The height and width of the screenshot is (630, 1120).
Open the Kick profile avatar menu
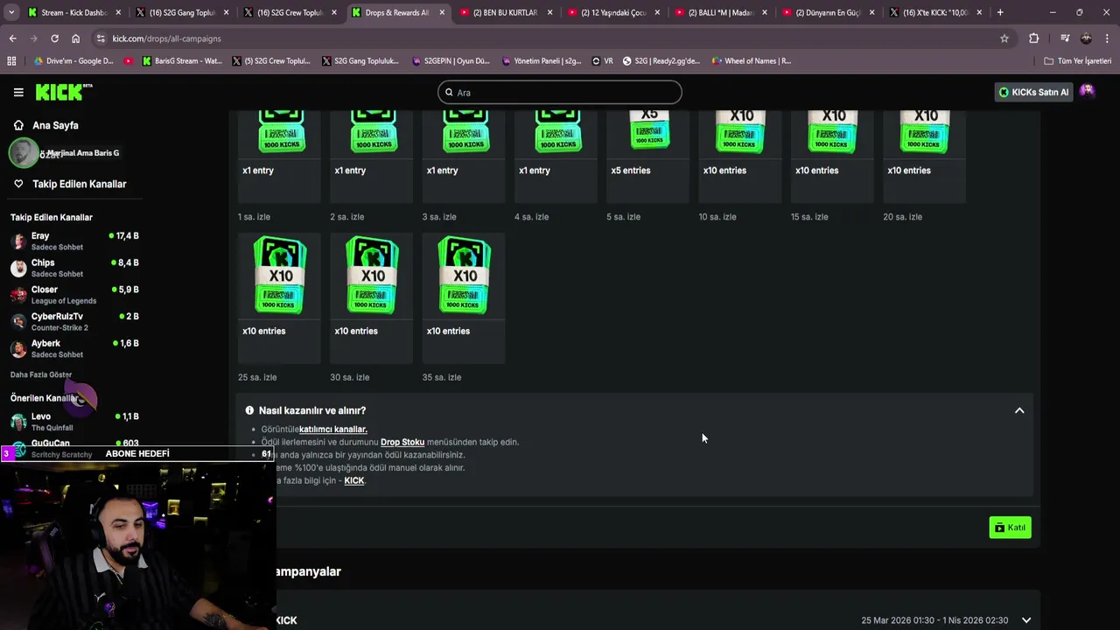point(1087,91)
